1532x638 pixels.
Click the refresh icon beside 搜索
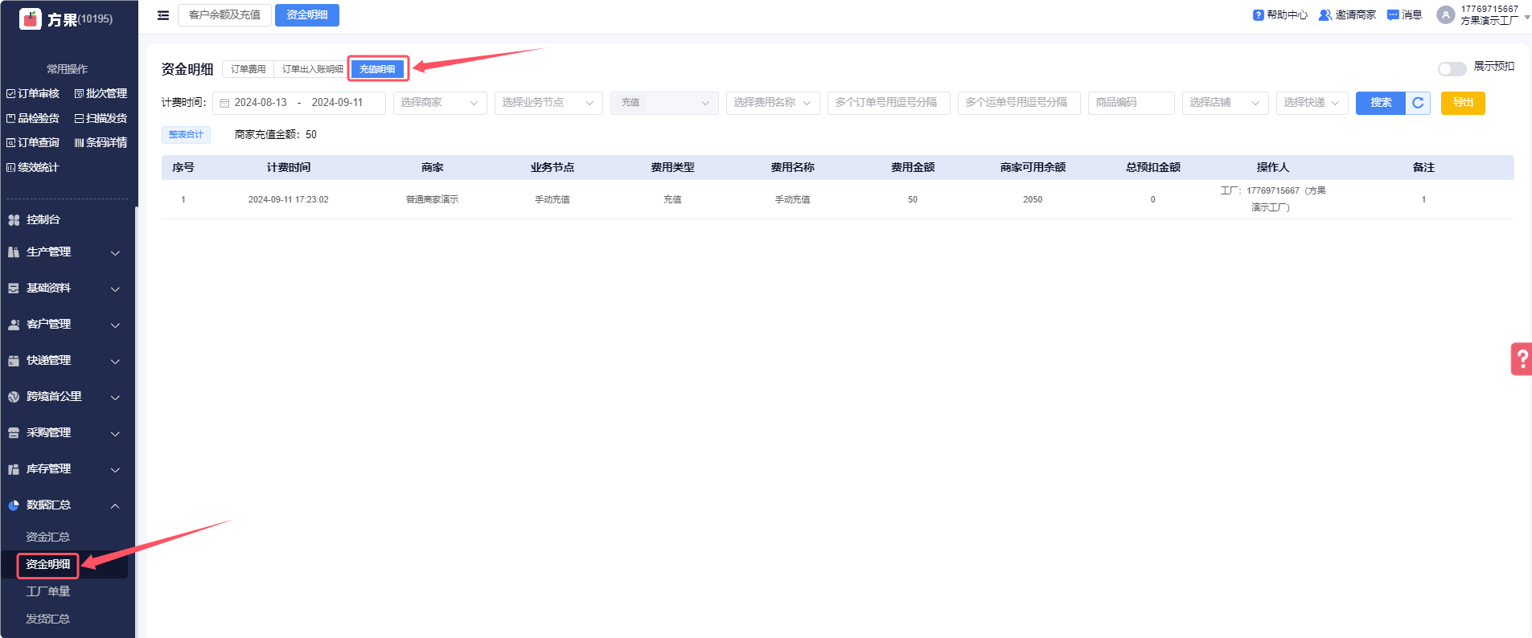1418,103
